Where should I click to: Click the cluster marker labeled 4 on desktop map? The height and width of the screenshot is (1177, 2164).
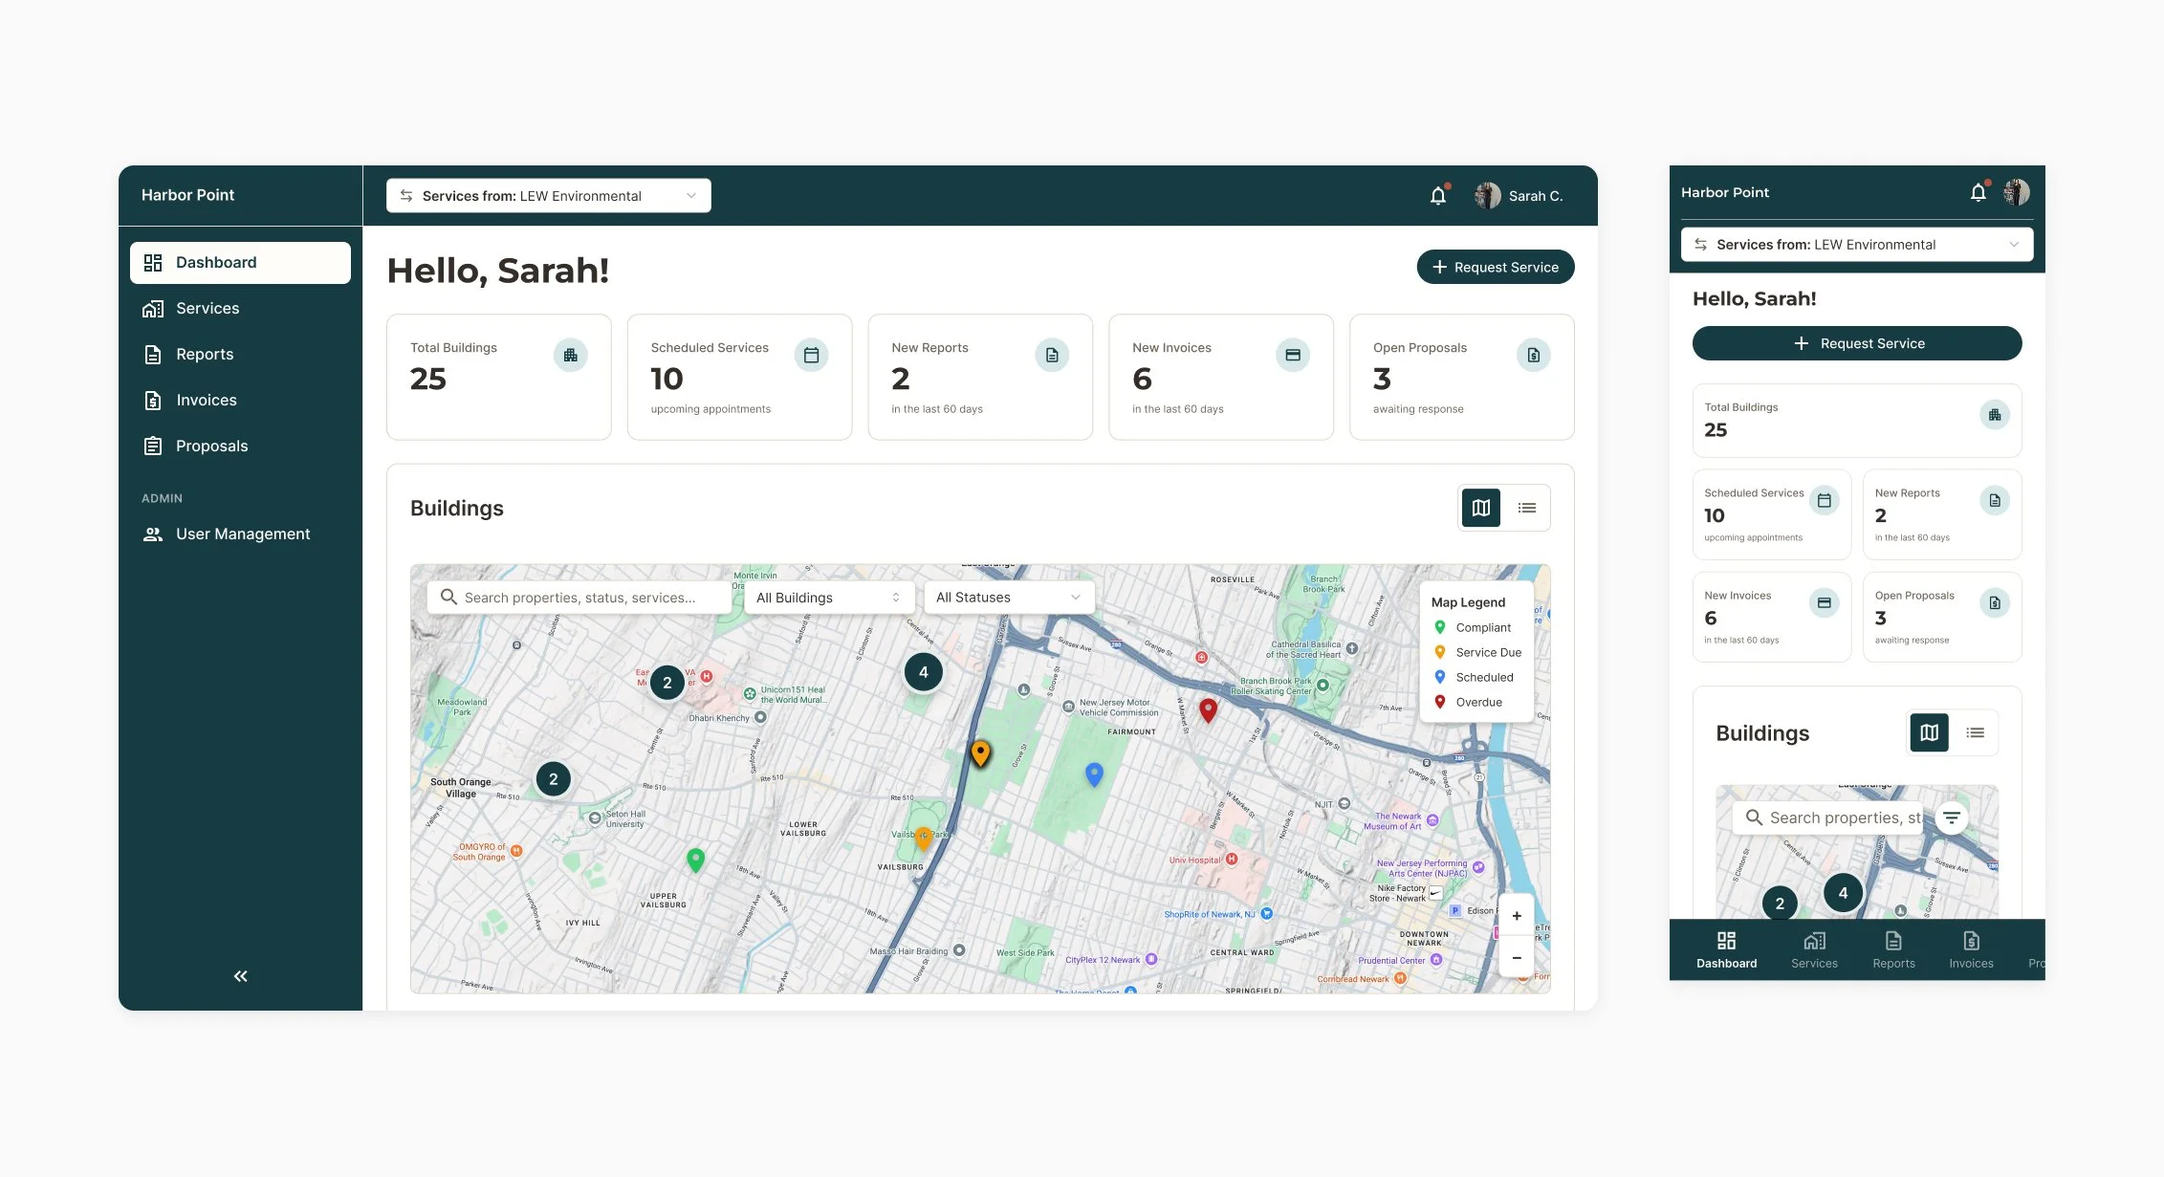tap(924, 672)
